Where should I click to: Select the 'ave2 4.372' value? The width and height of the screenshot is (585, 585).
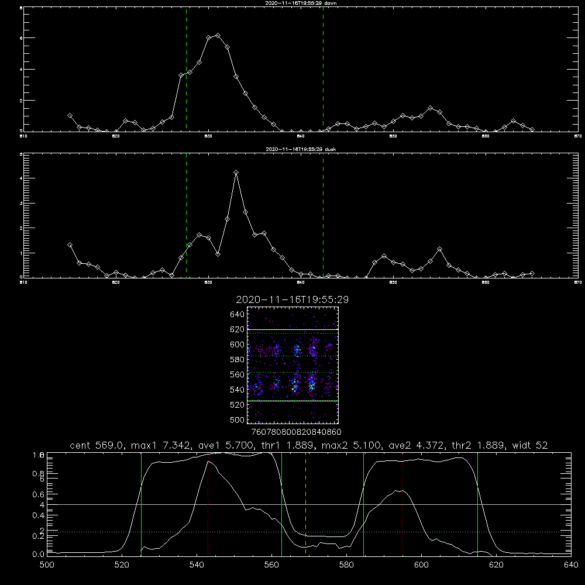click(x=417, y=445)
